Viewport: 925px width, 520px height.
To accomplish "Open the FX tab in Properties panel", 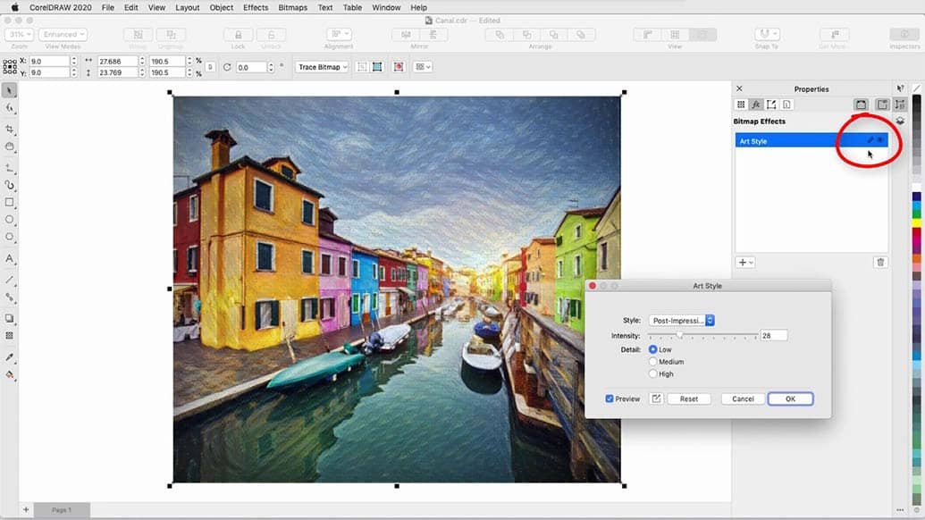I will click(x=756, y=105).
